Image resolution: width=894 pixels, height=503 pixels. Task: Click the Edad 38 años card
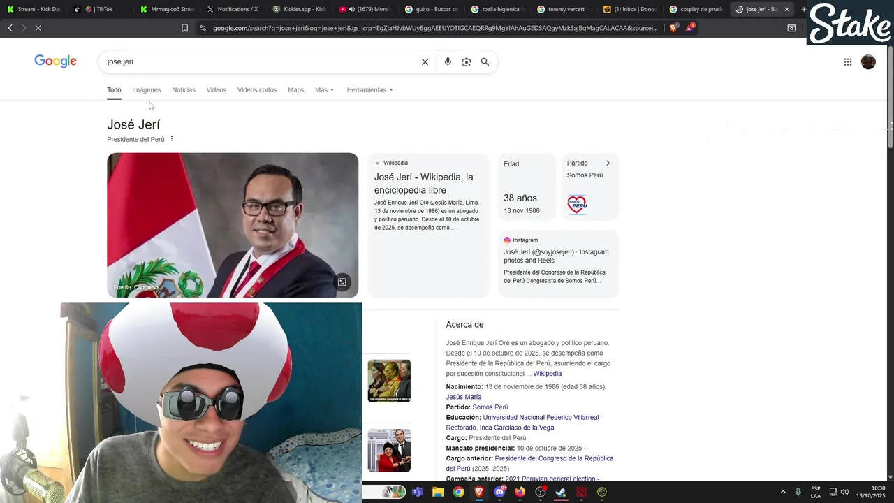click(526, 189)
